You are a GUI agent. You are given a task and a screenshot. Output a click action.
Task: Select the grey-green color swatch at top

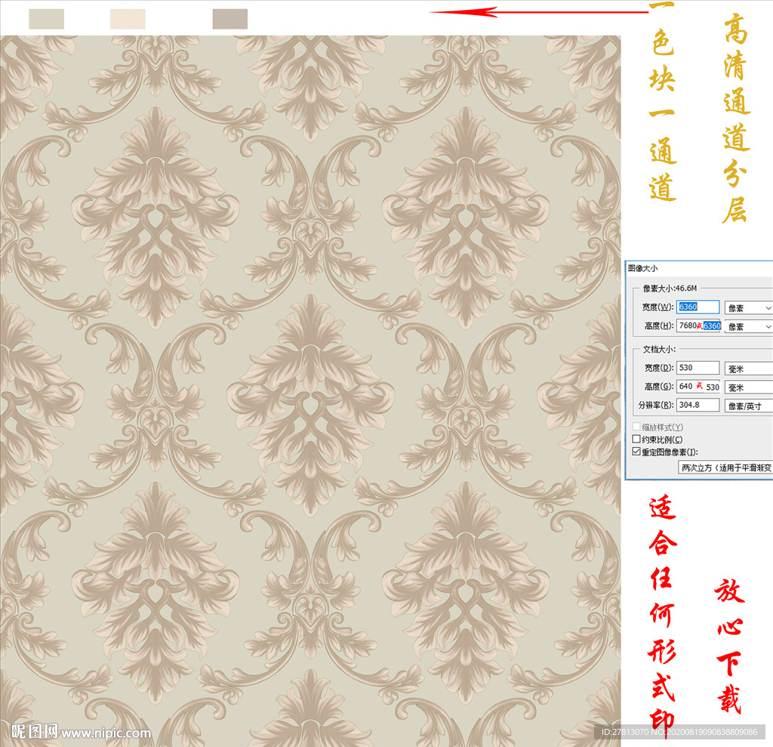pos(46,19)
